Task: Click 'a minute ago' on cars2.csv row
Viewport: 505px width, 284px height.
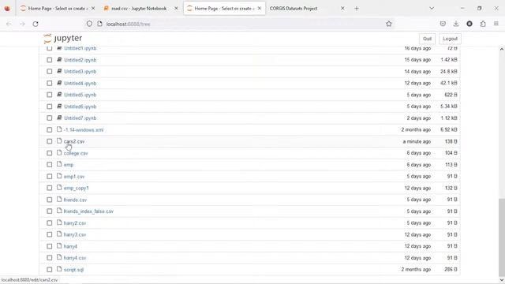Action: [417, 141]
